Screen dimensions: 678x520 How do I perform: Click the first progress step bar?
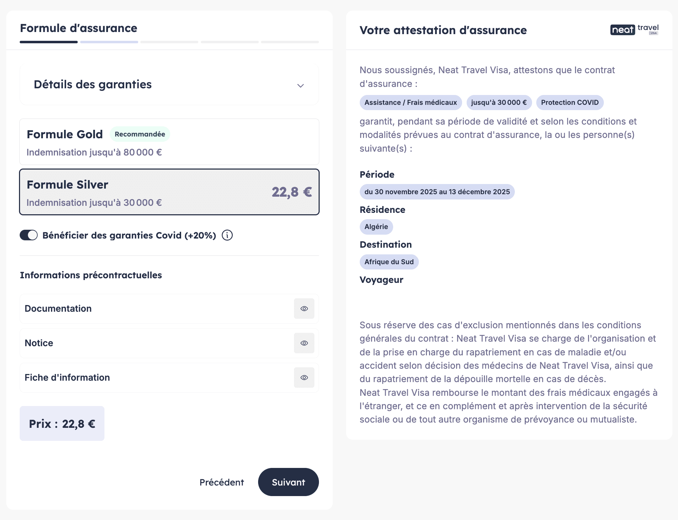coord(49,42)
